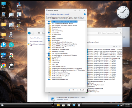Click the help icon in Programs and Features

click(120, 46)
